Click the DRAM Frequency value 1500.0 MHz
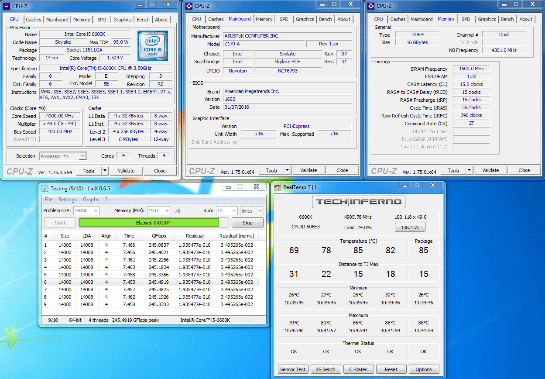 471,69
